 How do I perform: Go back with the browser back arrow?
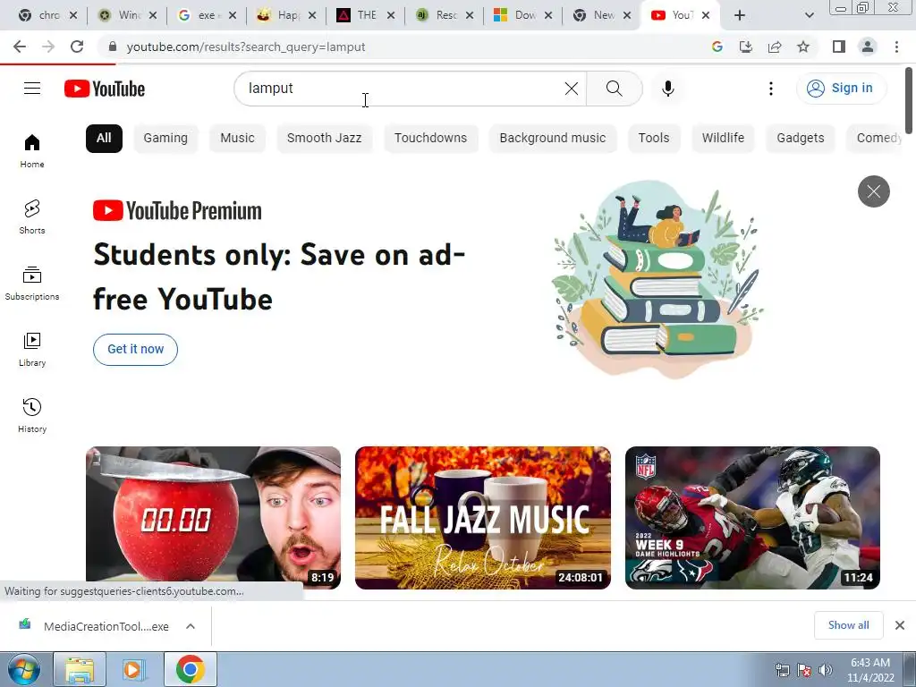20,47
